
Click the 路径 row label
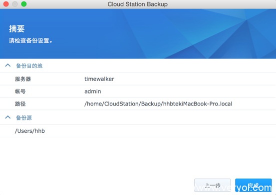(20, 104)
